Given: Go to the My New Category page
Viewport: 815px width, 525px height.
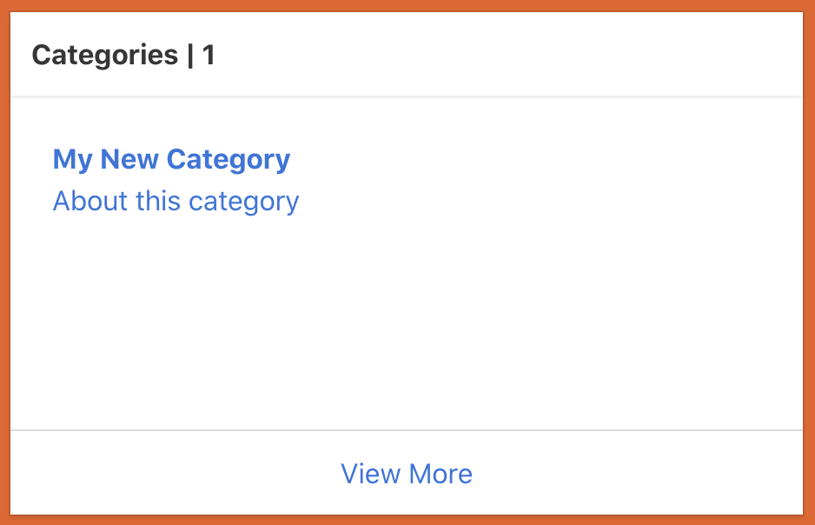Looking at the screenshot, I should coord(171,160).
